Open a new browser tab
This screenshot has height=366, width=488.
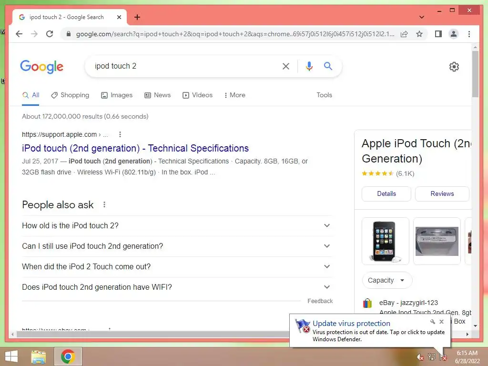point(137,17)
